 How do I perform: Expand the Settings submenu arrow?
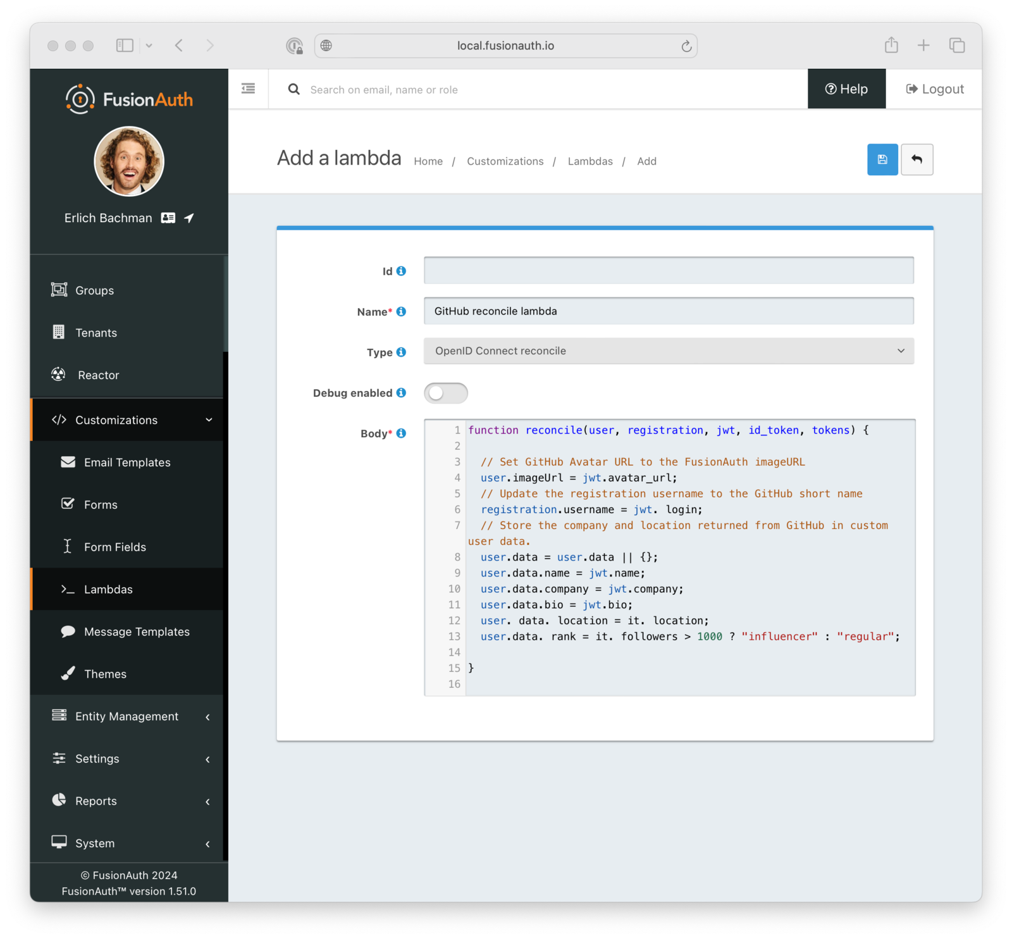tap(207, 759)
